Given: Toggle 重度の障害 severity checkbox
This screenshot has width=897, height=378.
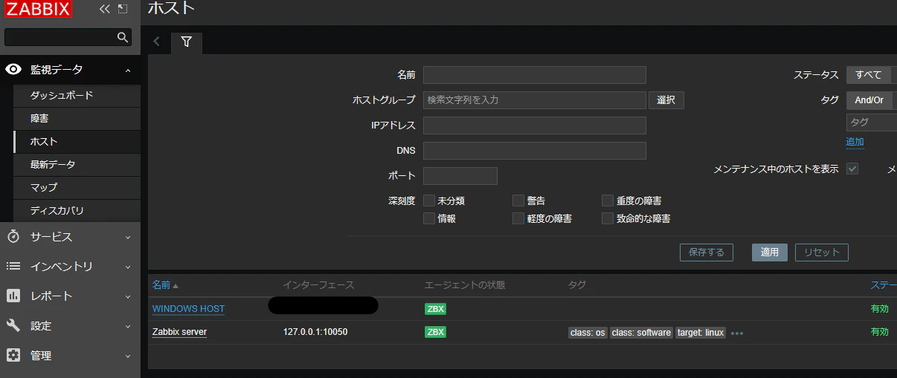Looking at the screenshot, I should [608, 201].
